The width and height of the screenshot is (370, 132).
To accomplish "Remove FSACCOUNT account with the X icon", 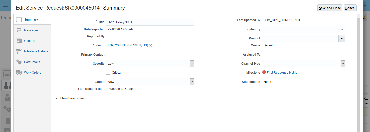I will 151,45.
